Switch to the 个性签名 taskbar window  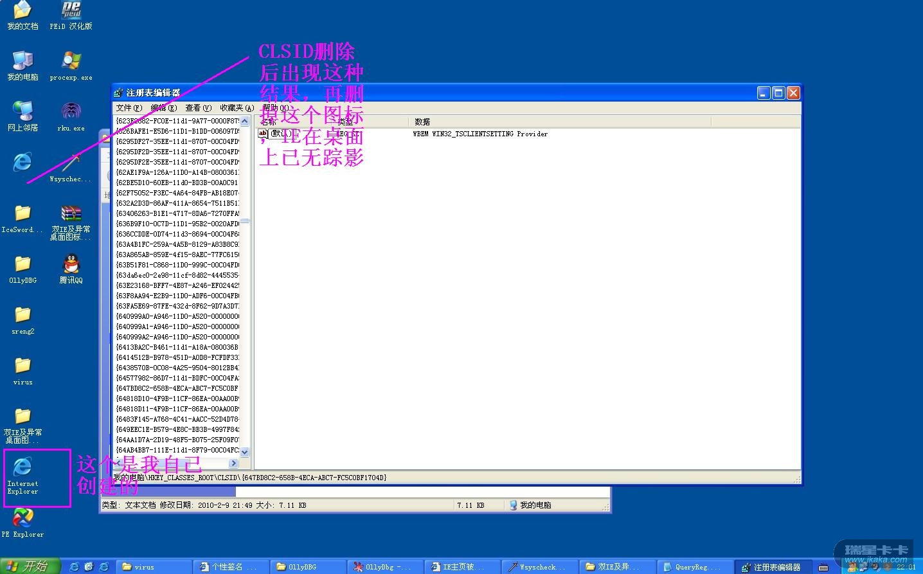tap(231, 566)
